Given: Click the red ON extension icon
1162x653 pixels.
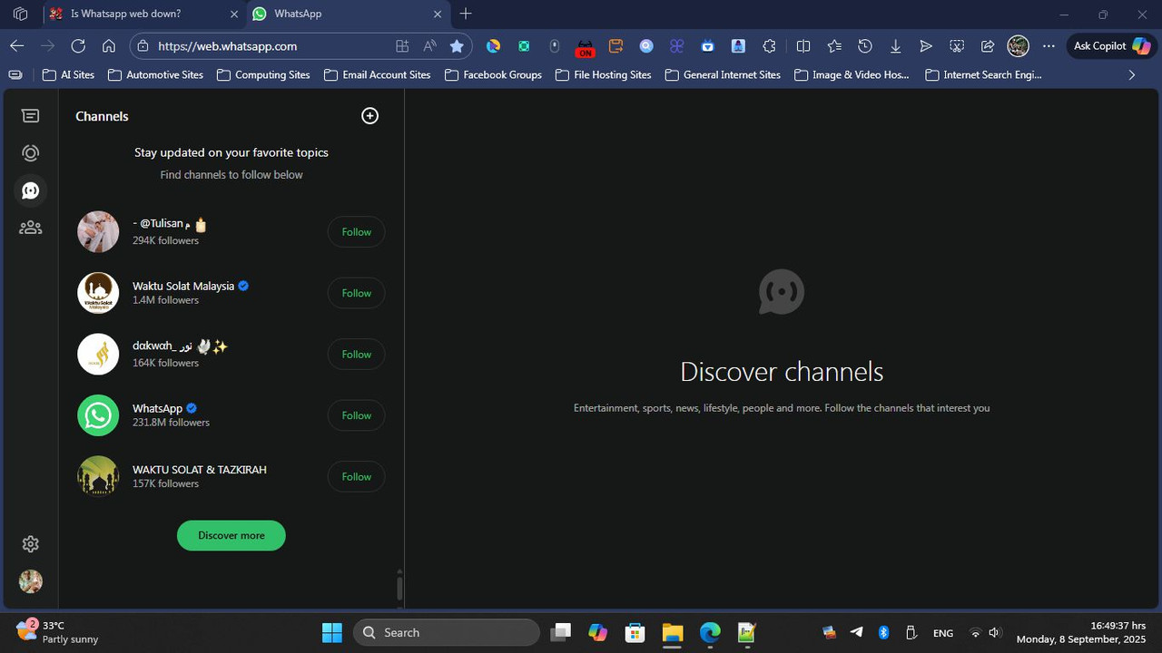Looking at the screenshot, I should [586, 45].
